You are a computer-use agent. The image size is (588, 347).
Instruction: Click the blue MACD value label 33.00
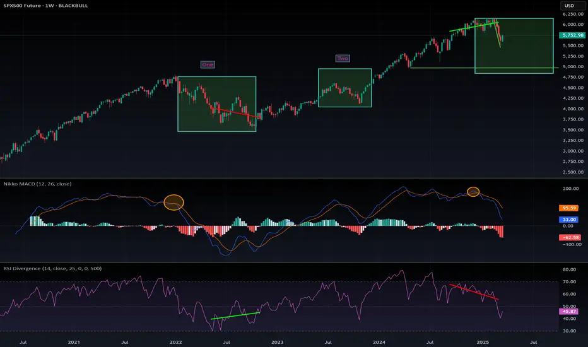pos(569,220)
